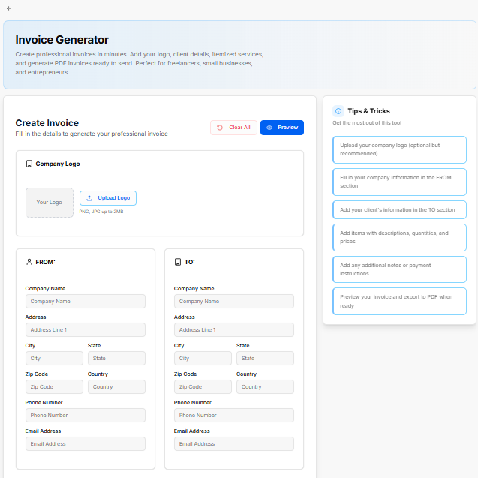Focus the TO Company Name field

pos(234,301)
